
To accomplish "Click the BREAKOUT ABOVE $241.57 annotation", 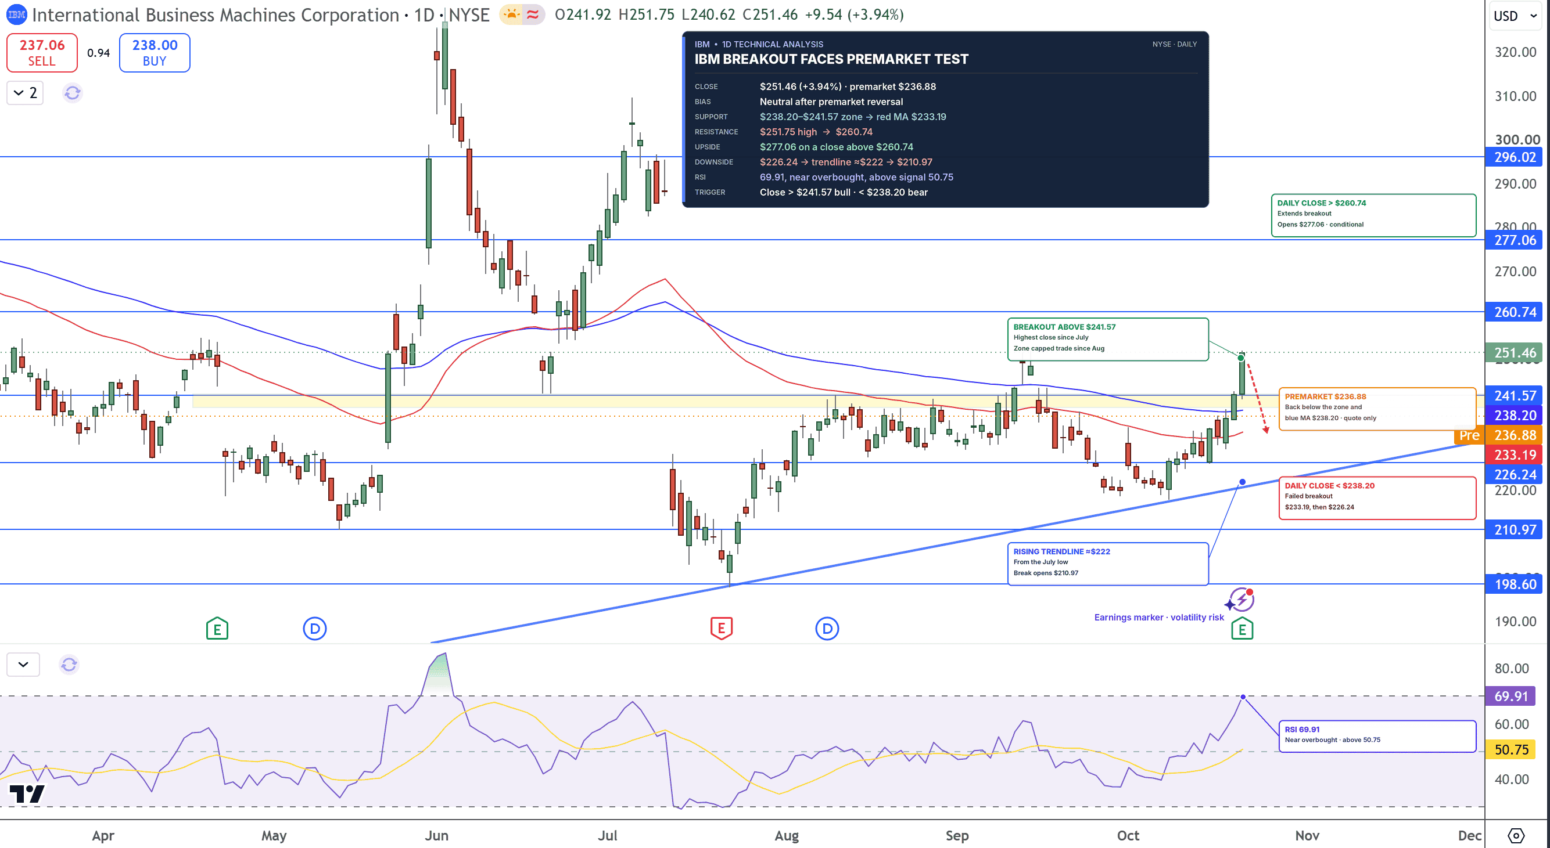I will click(1108, 339).
